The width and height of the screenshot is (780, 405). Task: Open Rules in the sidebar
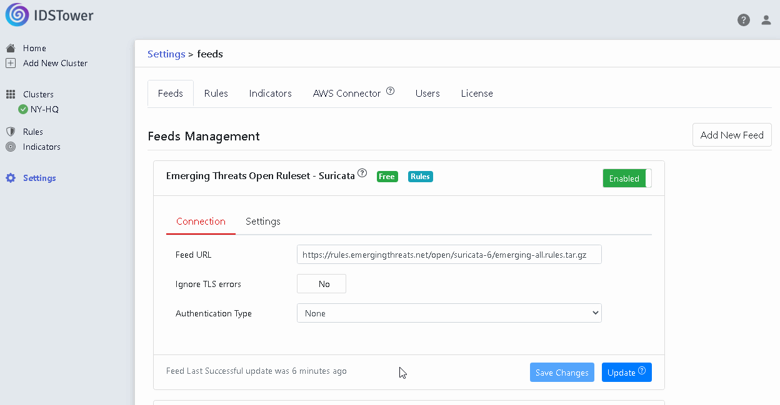click(33, 132)
